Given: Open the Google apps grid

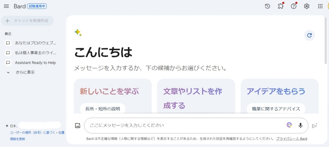Looking at the screenshot, I should (x=320, y=6).
